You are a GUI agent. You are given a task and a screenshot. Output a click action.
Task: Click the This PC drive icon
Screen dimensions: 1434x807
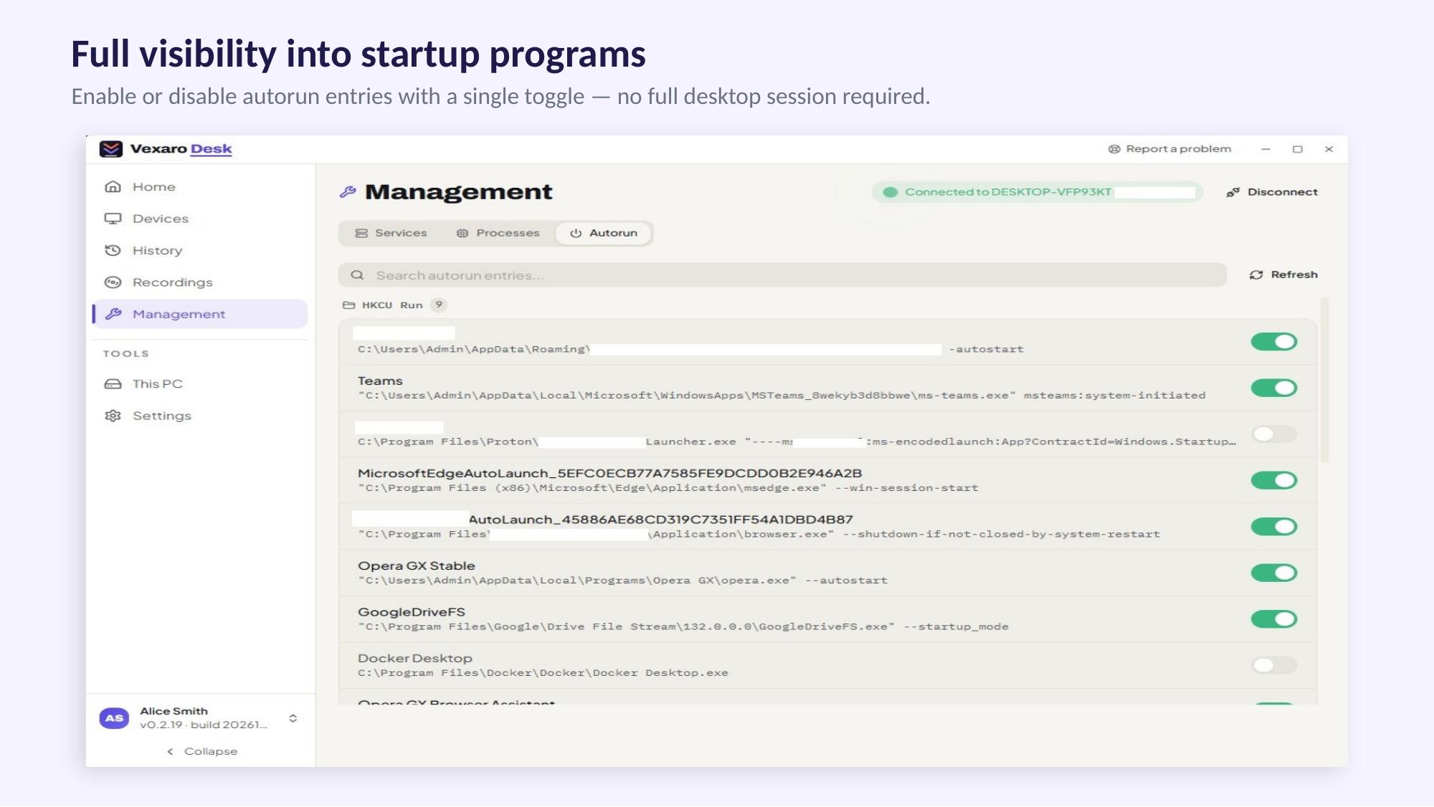pos(113,384)
